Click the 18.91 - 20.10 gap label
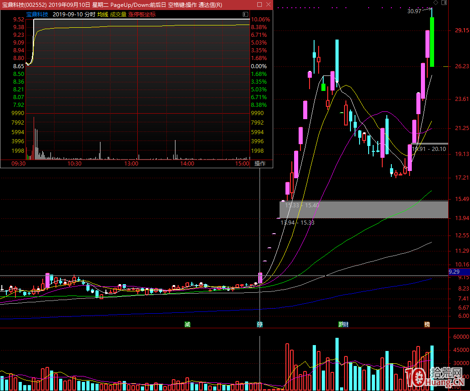Screen dimensions: 470x391 429,149
